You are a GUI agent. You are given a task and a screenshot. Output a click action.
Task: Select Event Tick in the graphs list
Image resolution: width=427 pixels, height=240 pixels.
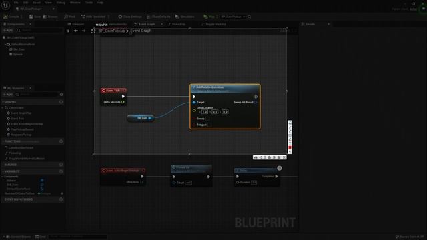tap(17, 119)
